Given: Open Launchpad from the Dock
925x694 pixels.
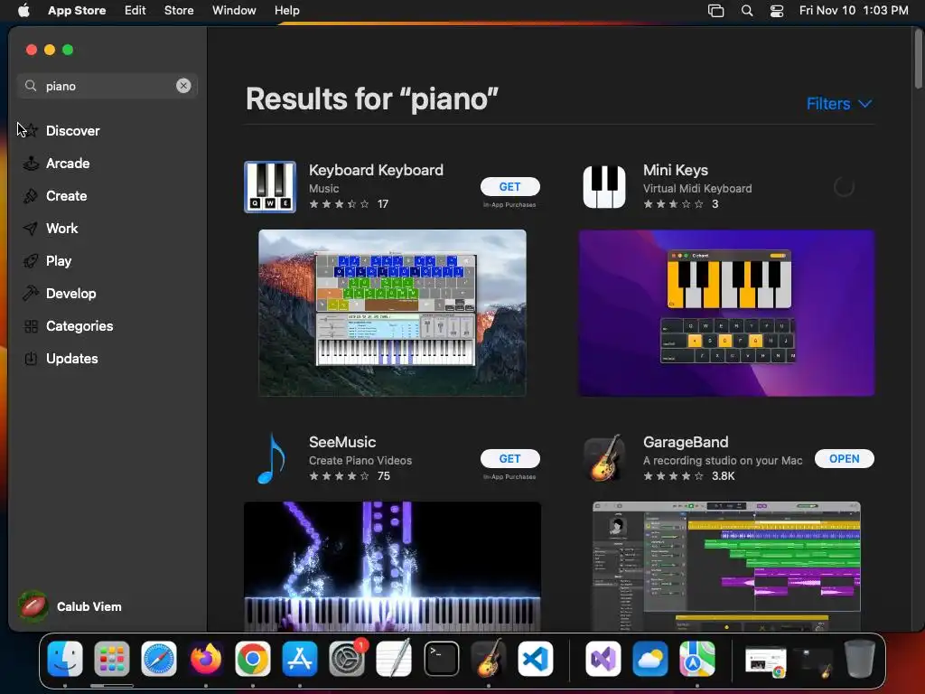Looking at the screenshot, I should pyautogui.click(x=111, y=659).
